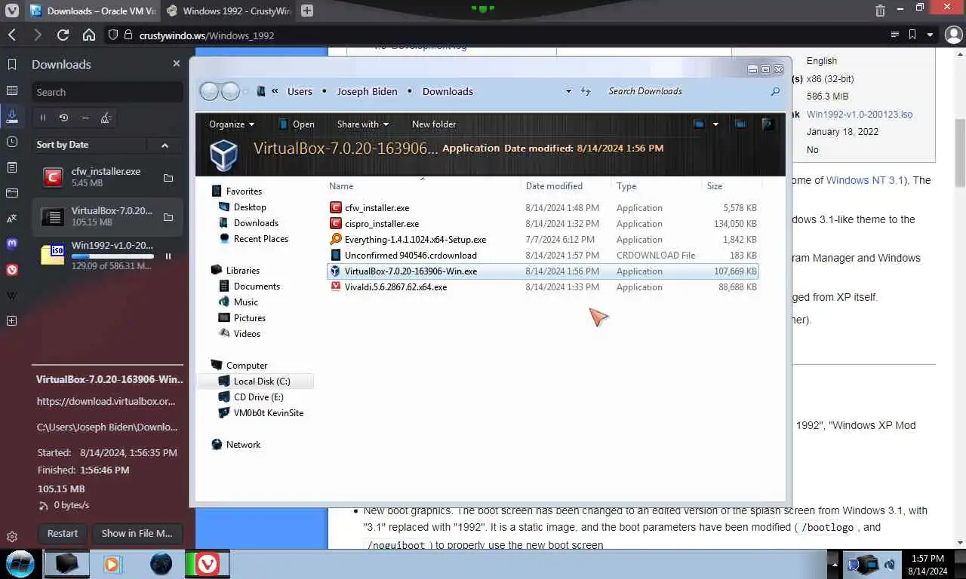
Task: Click New folder in Explorer toolbar
Action: [434, 124]
